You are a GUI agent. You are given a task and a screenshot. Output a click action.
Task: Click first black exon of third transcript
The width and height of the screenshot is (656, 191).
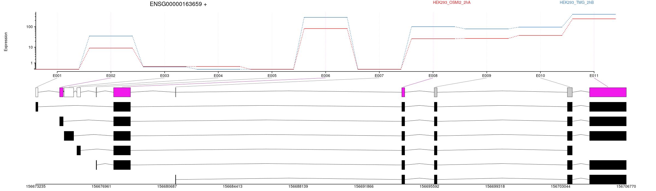coord(69,136)
